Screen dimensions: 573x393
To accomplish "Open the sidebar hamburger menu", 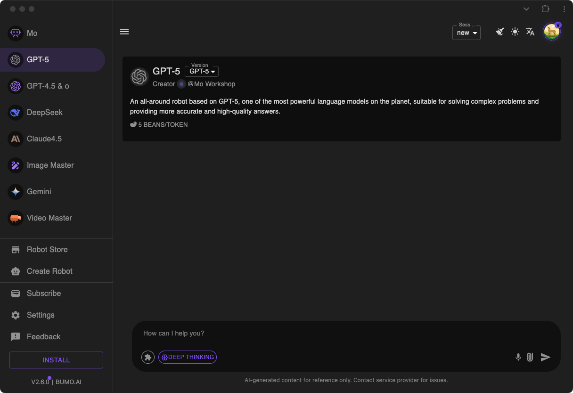I will [x=124, y=32].
